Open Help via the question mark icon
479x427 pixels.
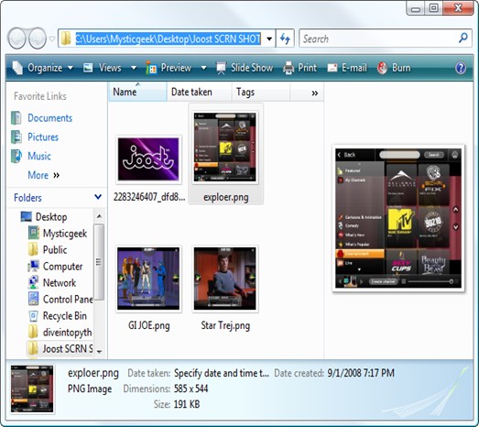[461, 68]
